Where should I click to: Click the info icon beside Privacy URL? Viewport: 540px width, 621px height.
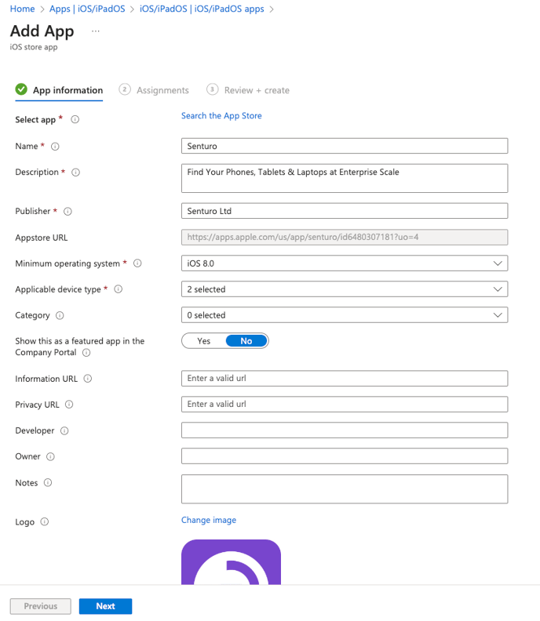pyautogui.click(x=69, y=405)
